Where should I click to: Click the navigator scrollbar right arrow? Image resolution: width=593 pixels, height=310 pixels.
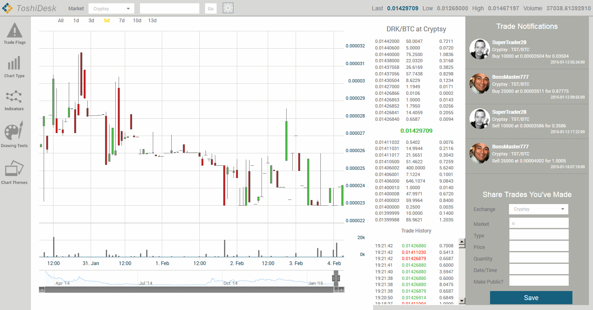(x=342, y=290)
